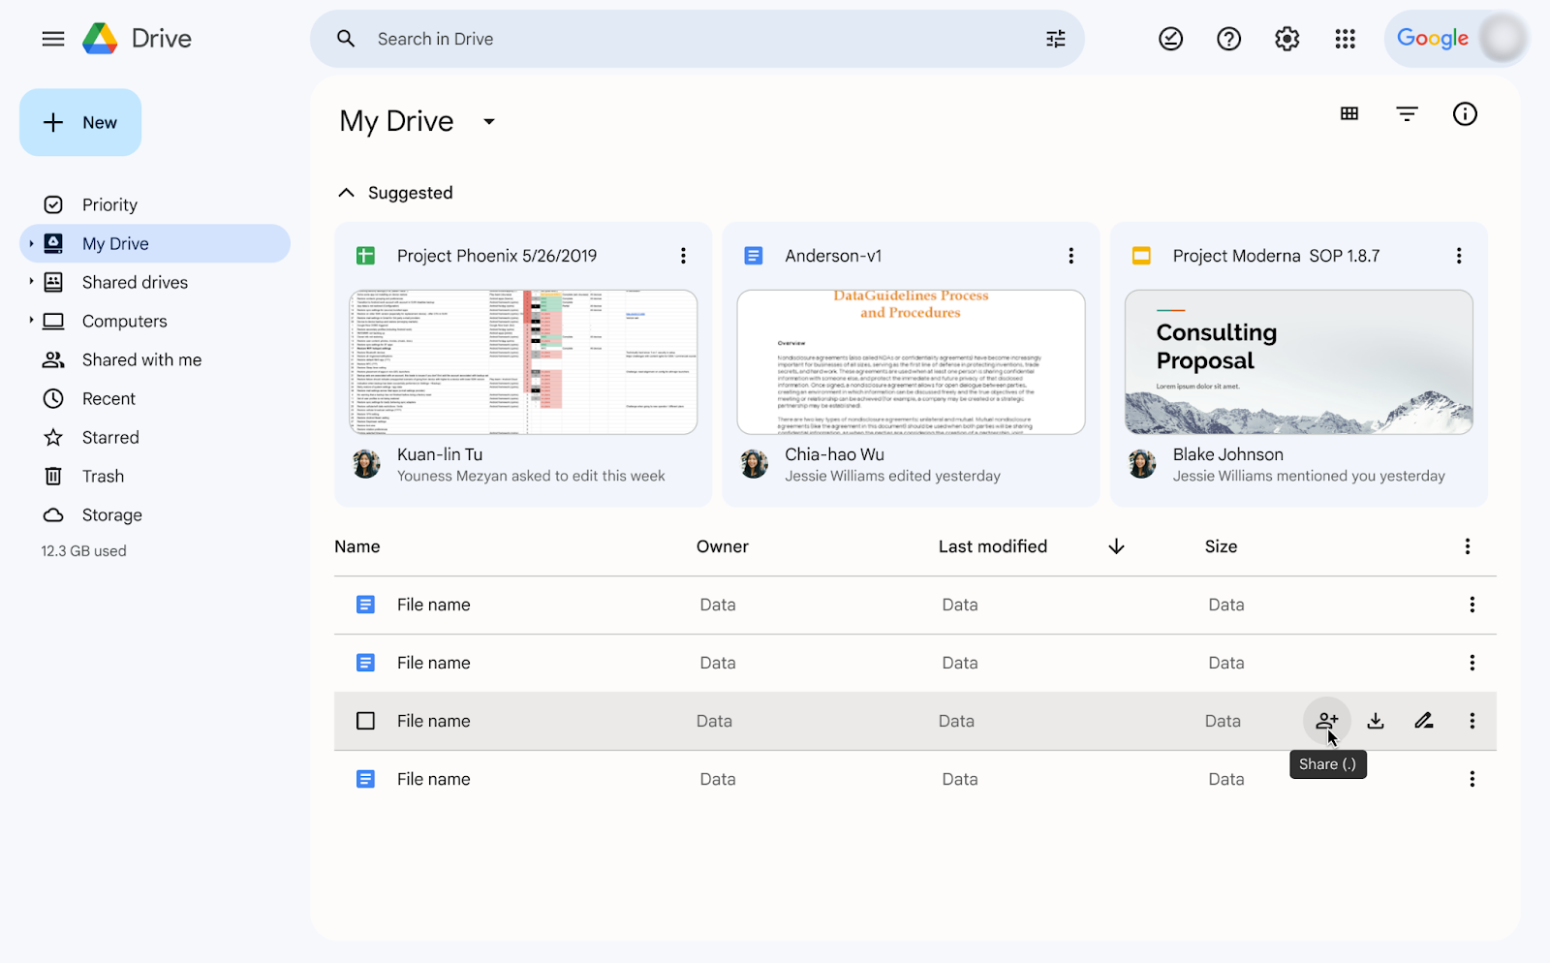Show the details info panel
The width and height of the screenshot is (1550, 963).
click(x=1466, y=114)
